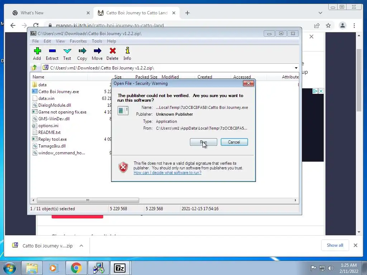Select Catto Boi Journey.exe in list
Viewport: 367px width, 275px height.
click(58, 91)
